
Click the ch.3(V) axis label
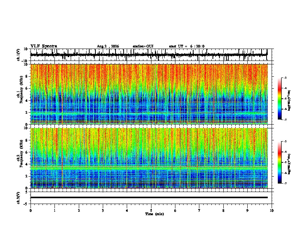tap(19, 198)
